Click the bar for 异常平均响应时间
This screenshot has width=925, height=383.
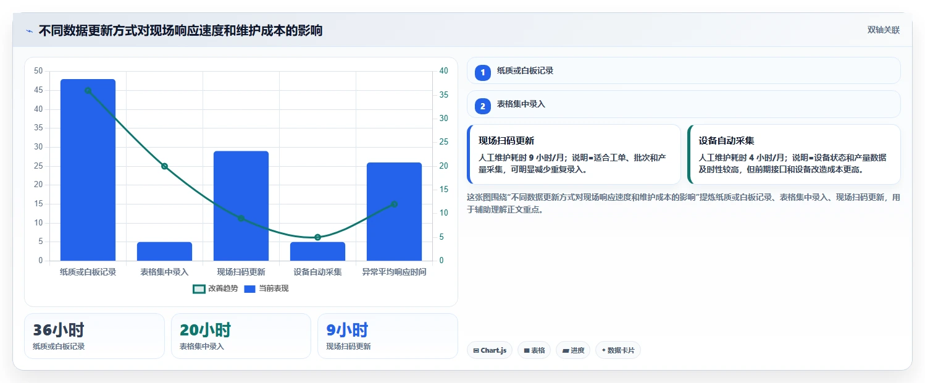(394, 211)
